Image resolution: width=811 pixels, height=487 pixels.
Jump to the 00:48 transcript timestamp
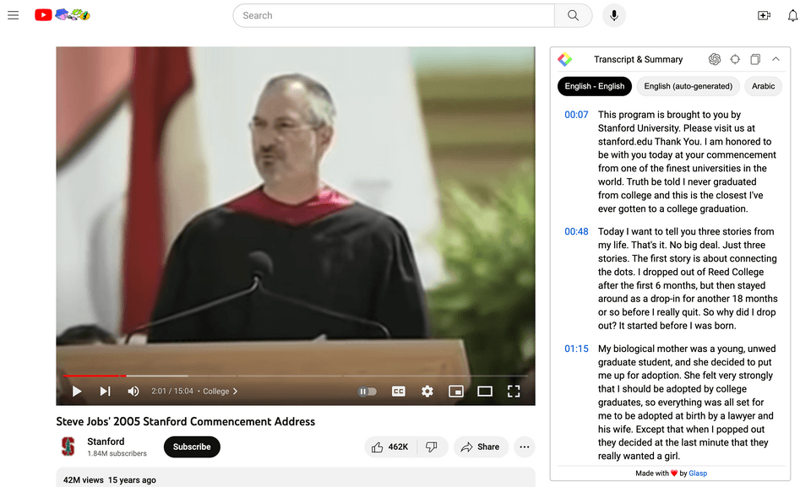(x=576, y=232)
